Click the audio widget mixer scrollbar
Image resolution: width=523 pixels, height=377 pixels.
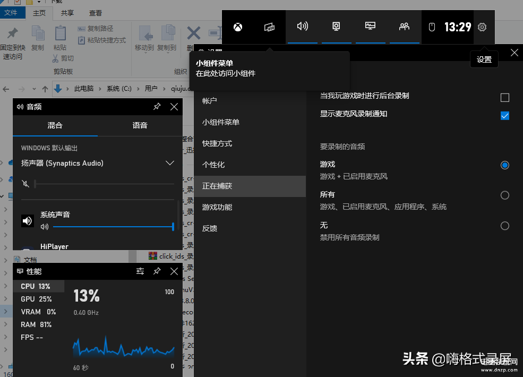point(179,215)
